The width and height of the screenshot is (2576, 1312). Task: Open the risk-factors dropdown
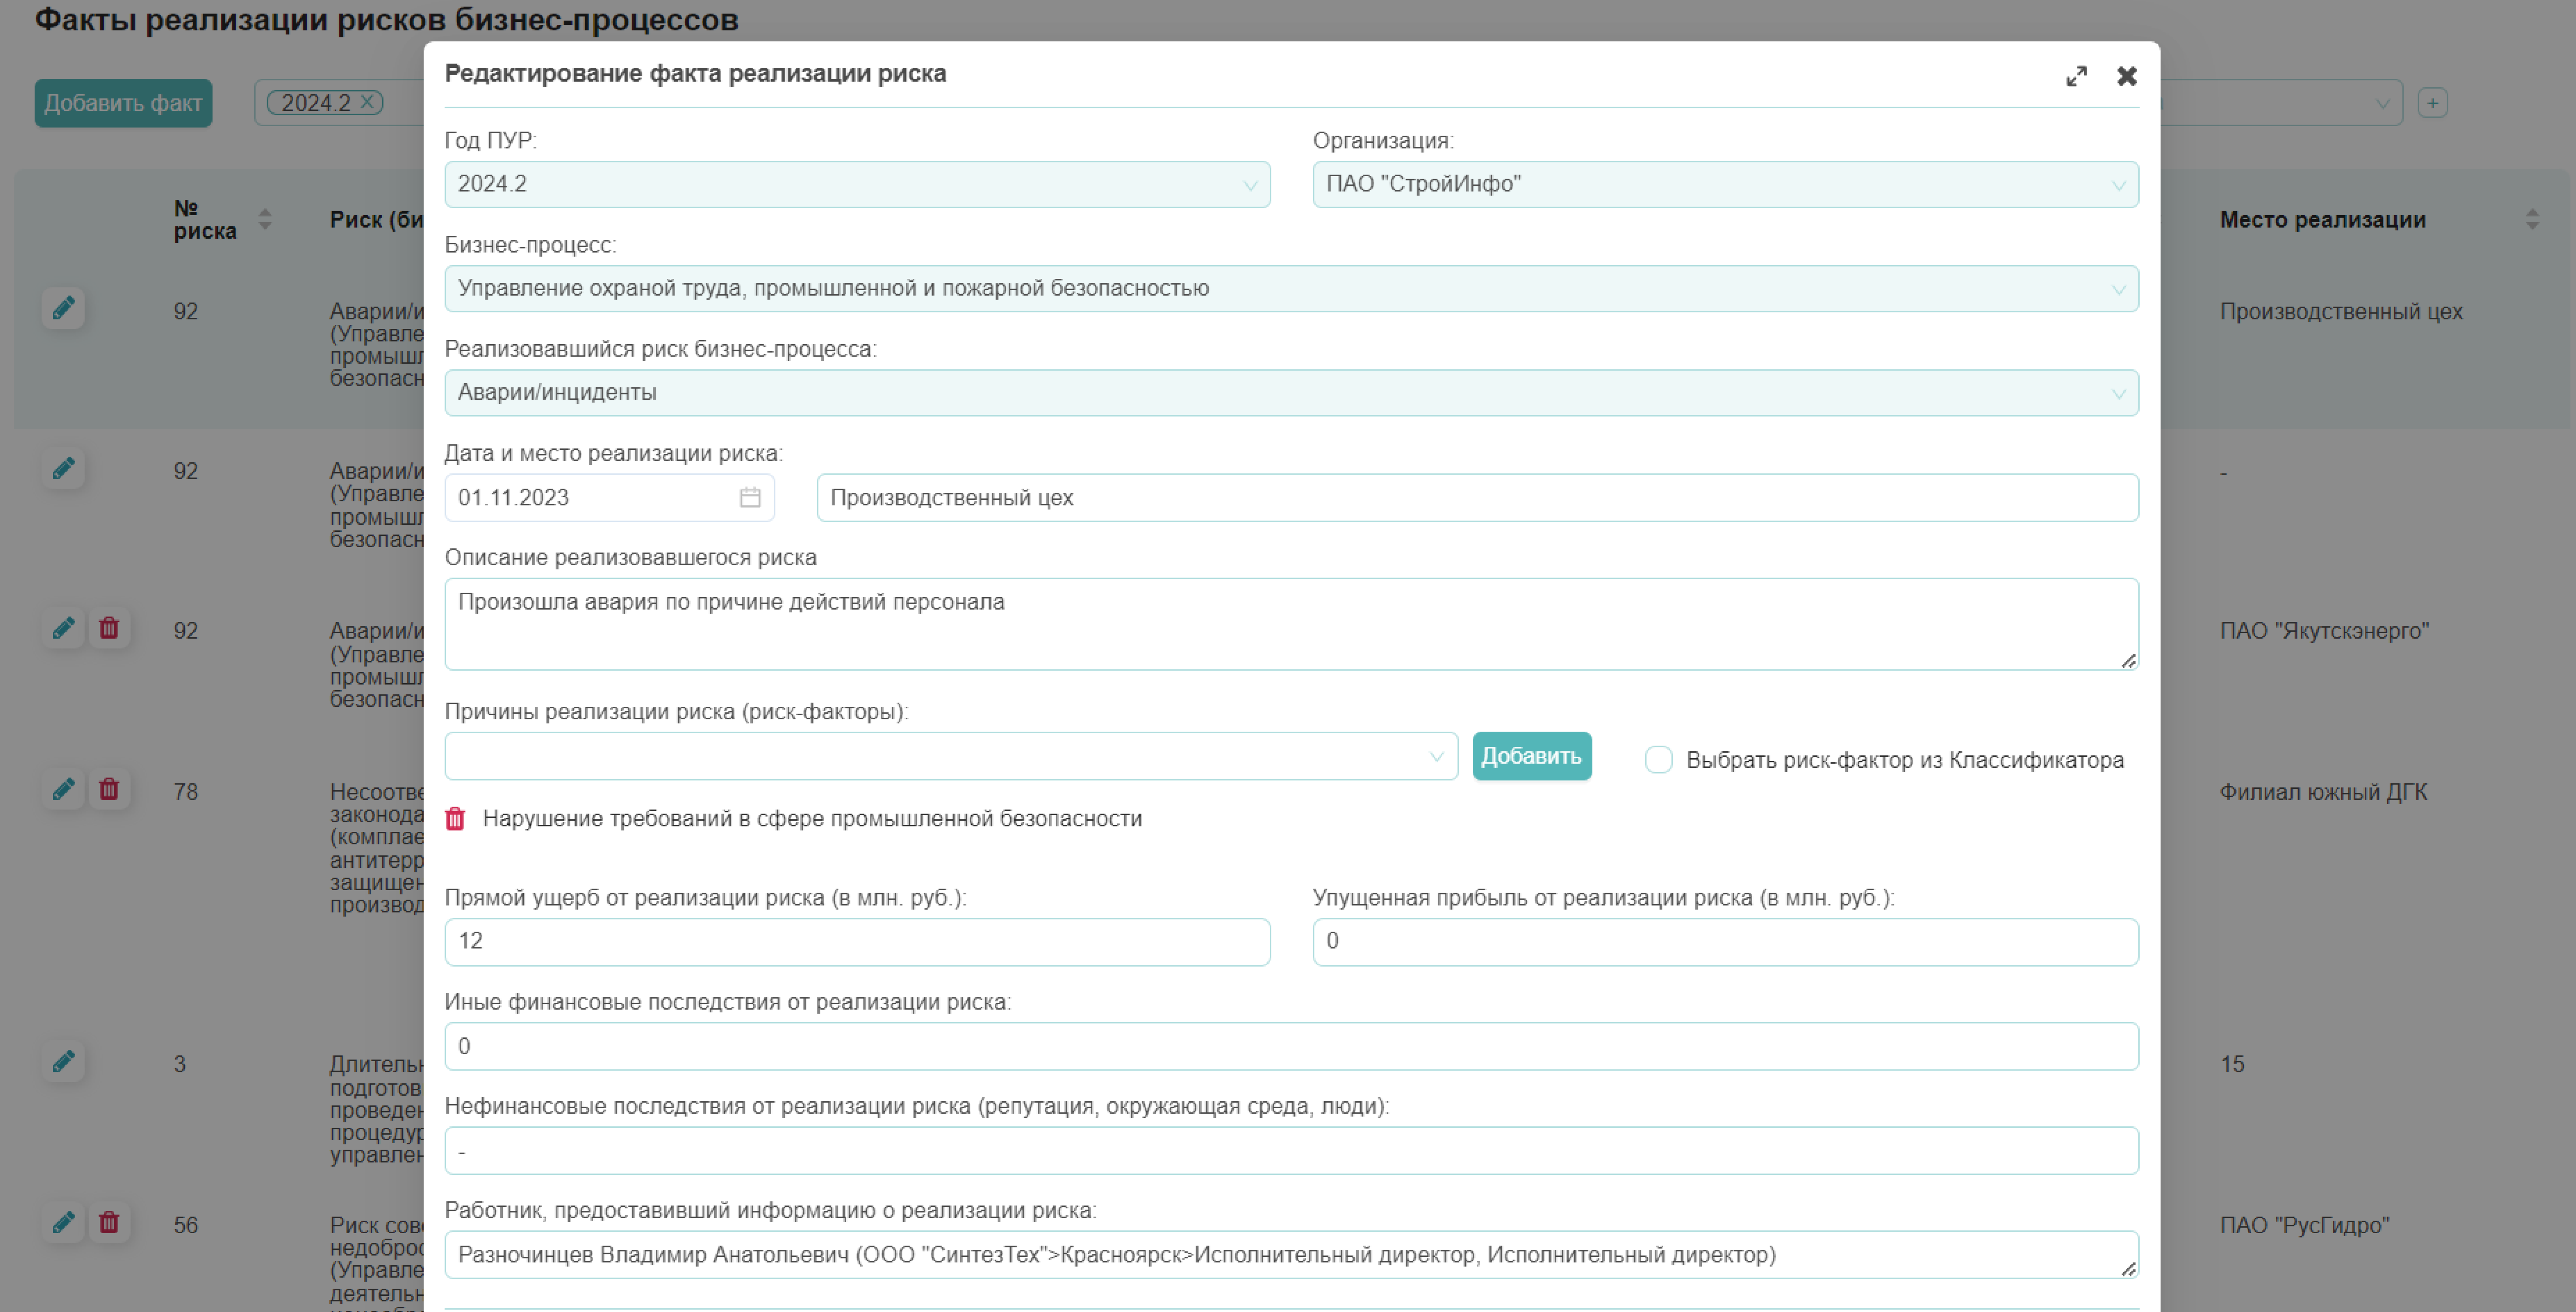pyautogui.click(x=951, y=756)
